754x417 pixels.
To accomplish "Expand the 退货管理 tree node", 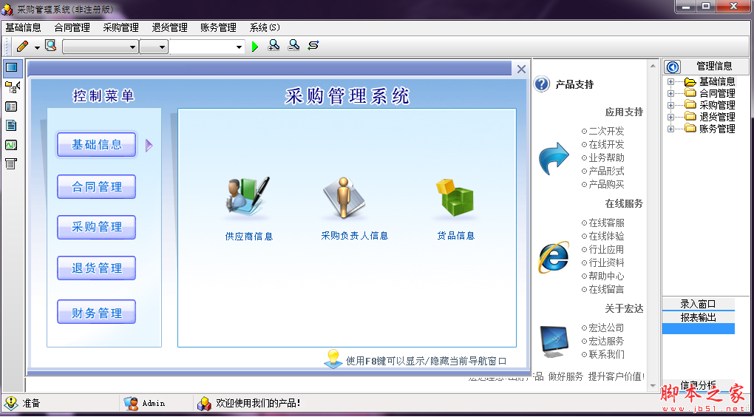I will click(670, 117).
